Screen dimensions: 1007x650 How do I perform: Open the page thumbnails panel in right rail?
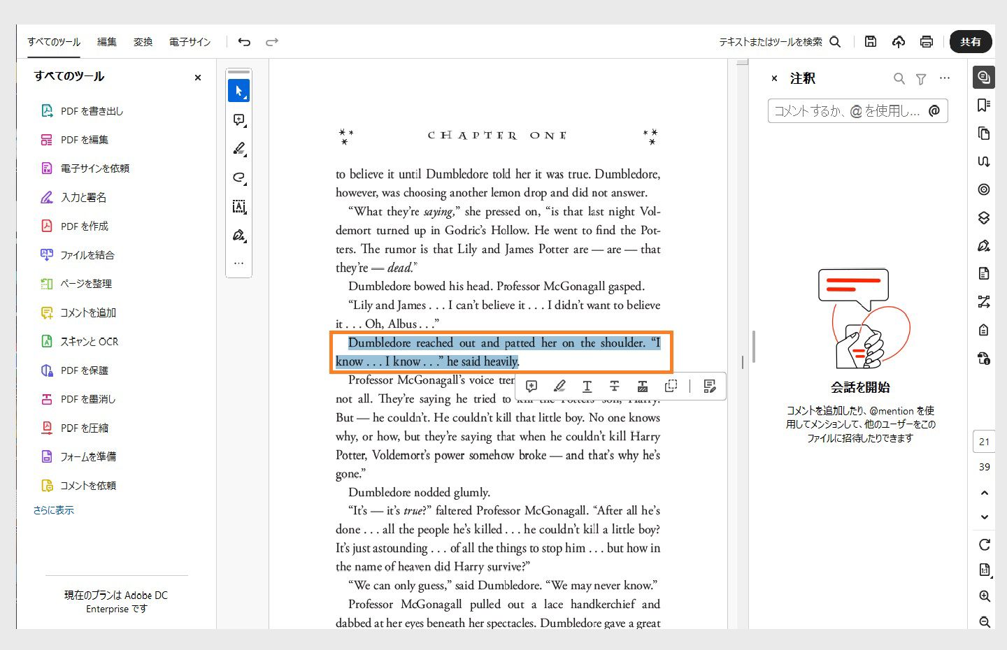984,133
